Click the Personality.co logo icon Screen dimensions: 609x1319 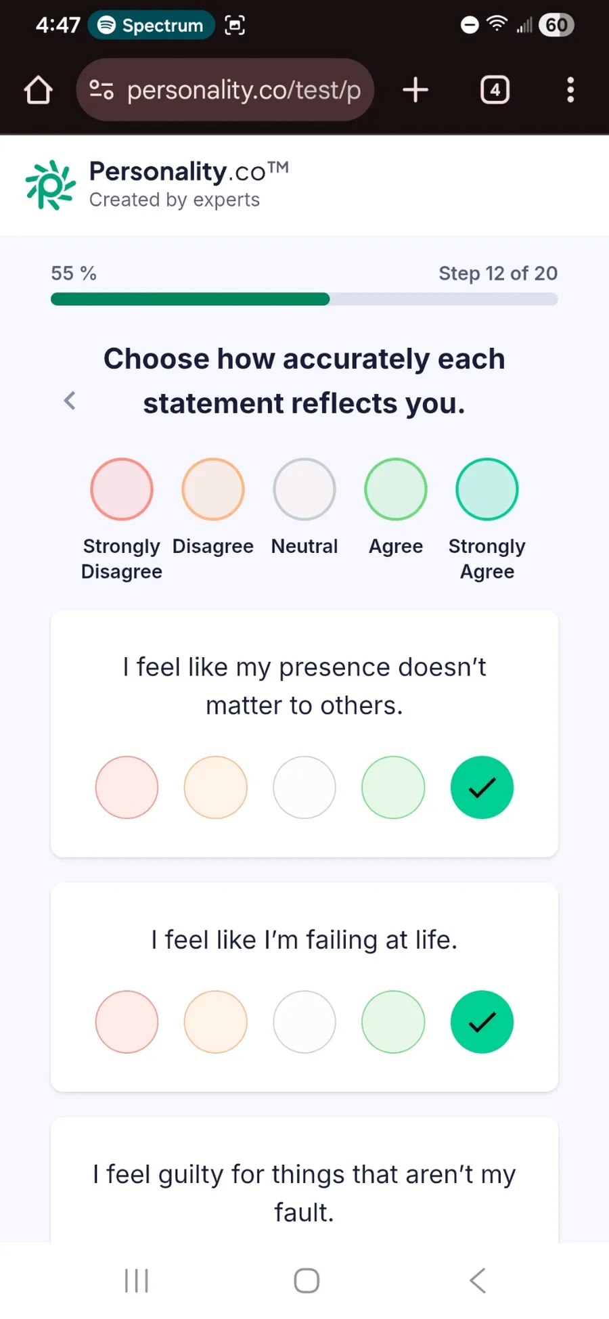(x=49, y=185)
